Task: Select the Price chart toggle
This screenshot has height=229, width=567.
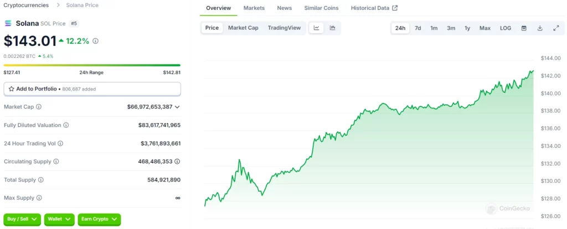Action: click(x=212, y=28)
